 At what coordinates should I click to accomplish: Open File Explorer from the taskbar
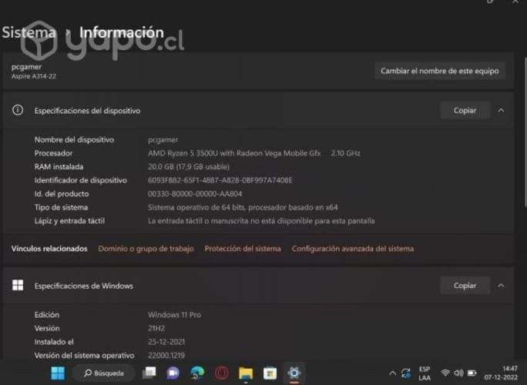click(246, 373)
